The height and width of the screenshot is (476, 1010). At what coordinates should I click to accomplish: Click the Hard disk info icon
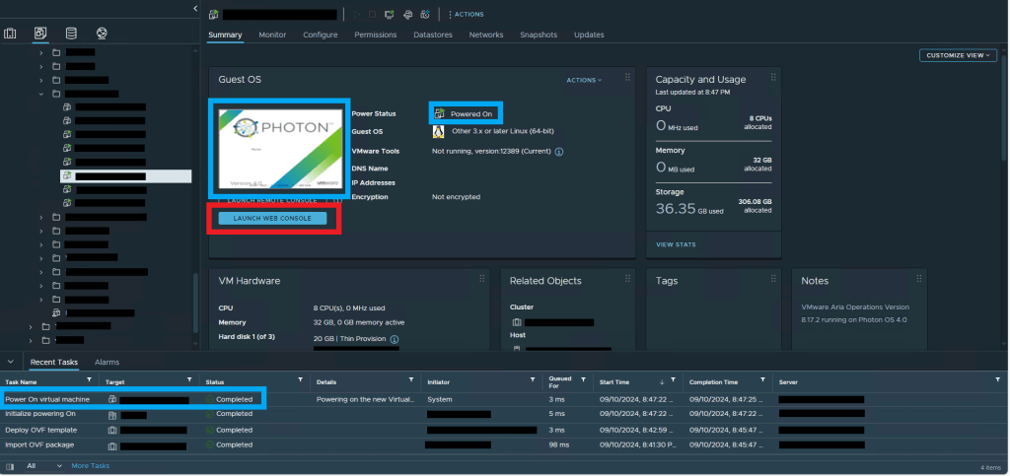click(x=395, y=339)
